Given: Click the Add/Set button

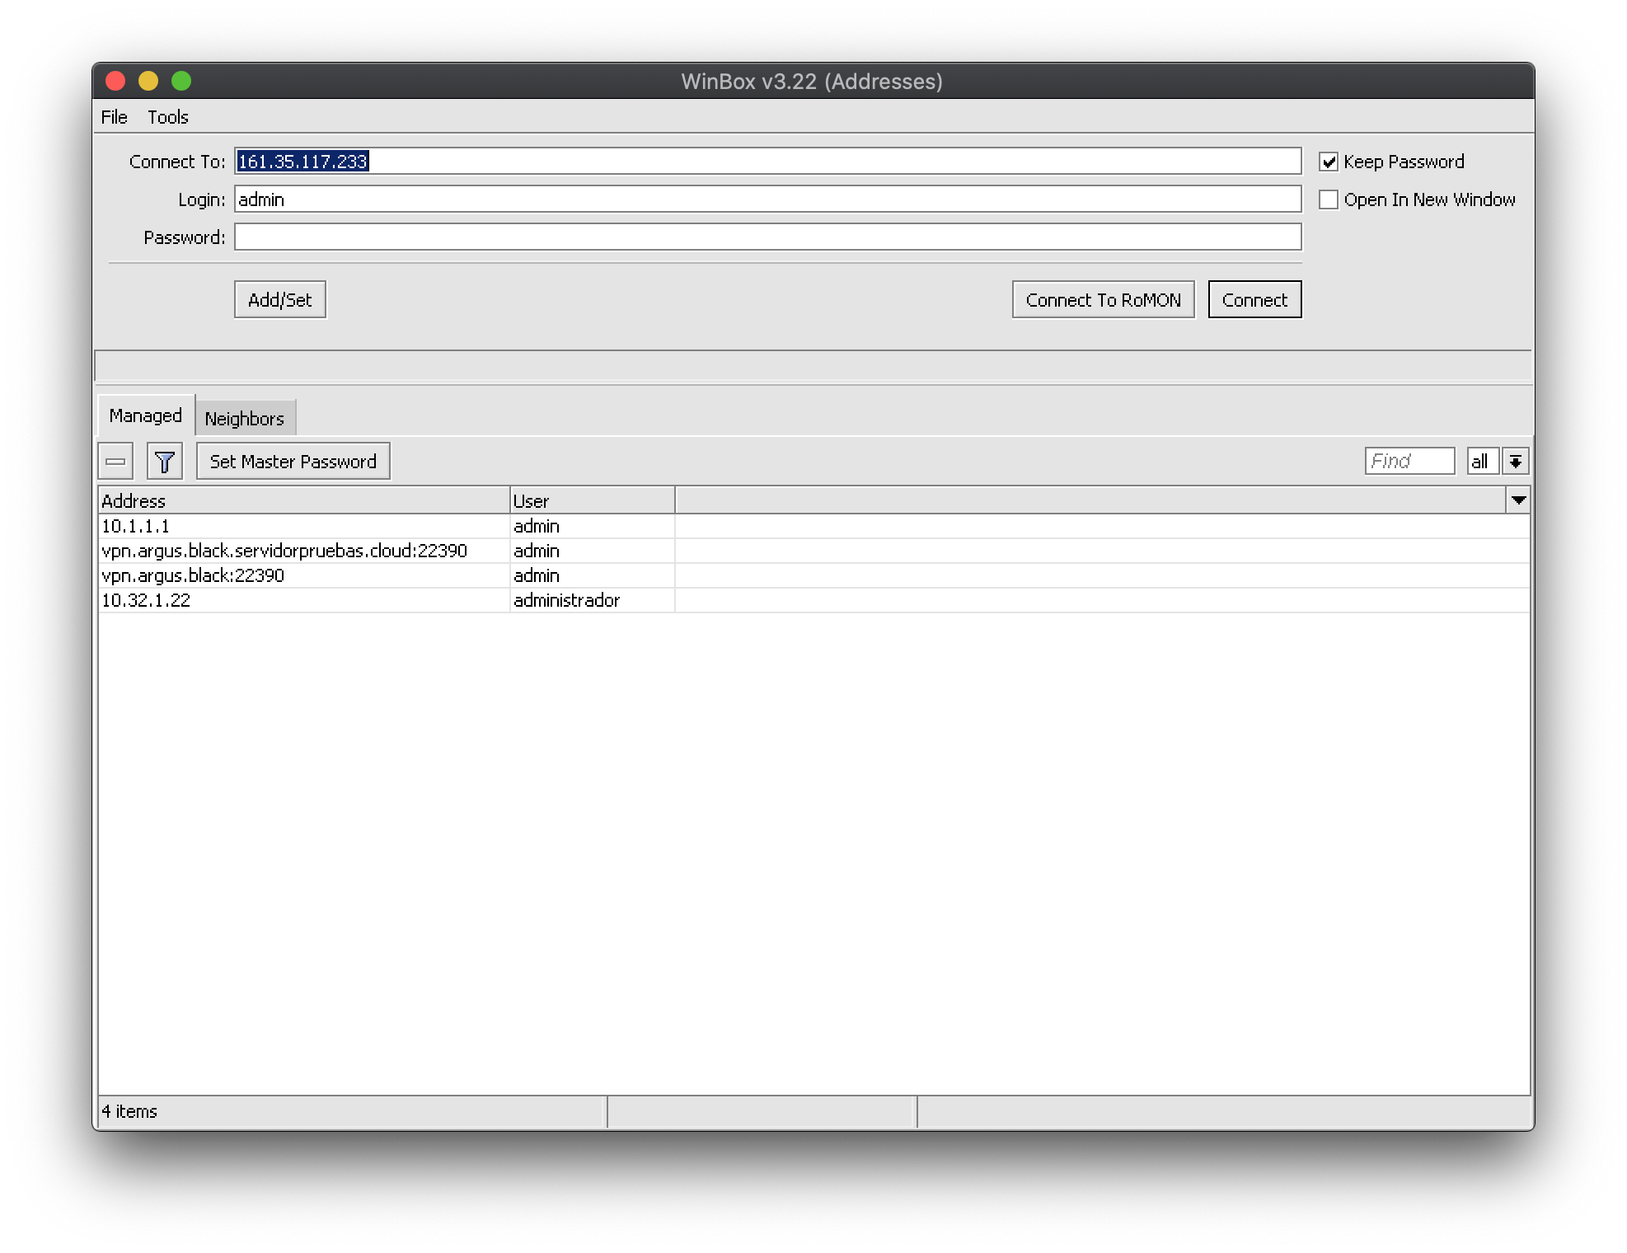Looking at the screenshot, I should click(280, 300).
